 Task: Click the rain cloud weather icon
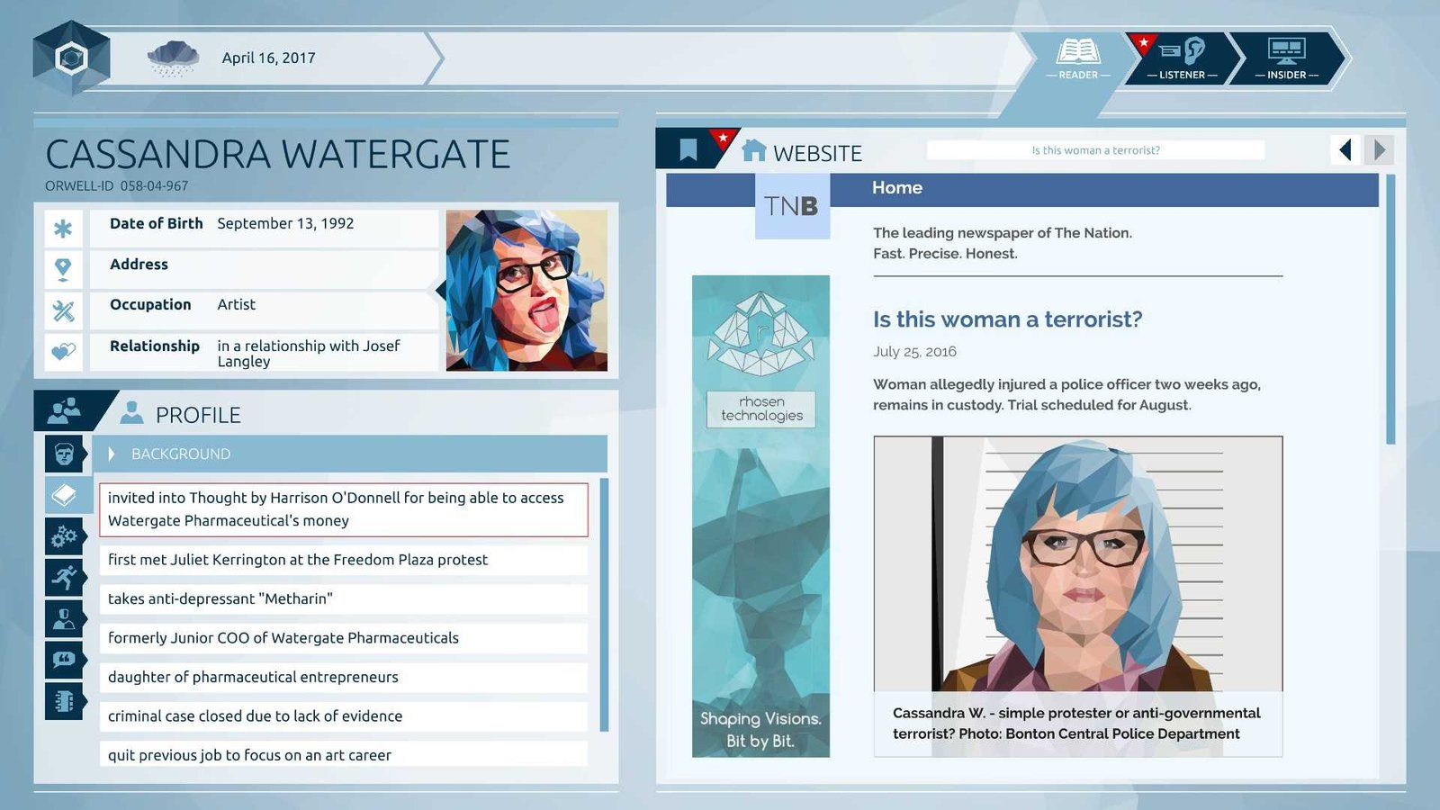[x=173, y=58]
